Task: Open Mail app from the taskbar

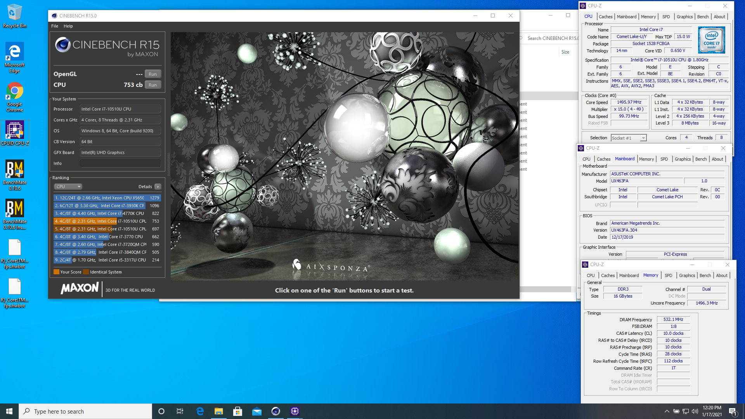Action: coord(257,411)
